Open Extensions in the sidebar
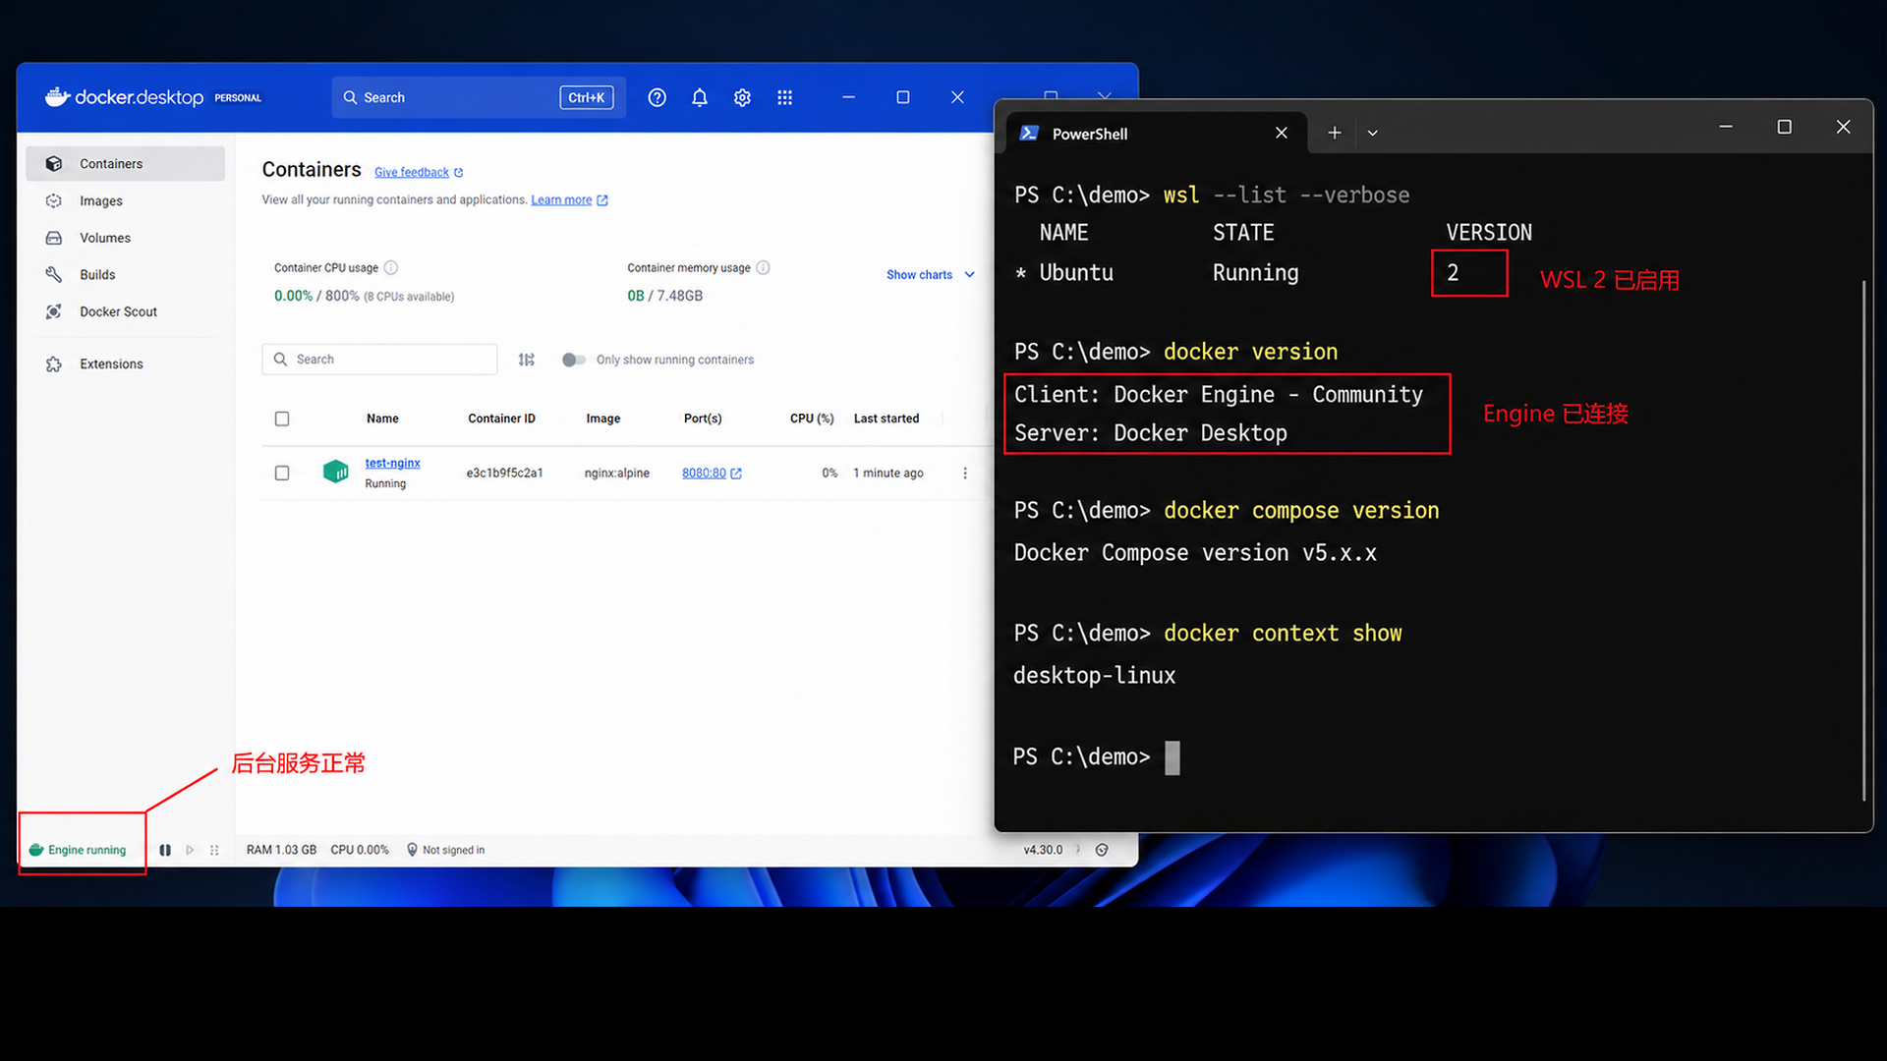 tap(126, 363)
